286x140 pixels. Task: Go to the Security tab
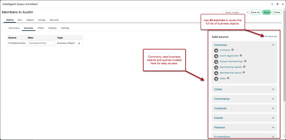tap(54, 20)
